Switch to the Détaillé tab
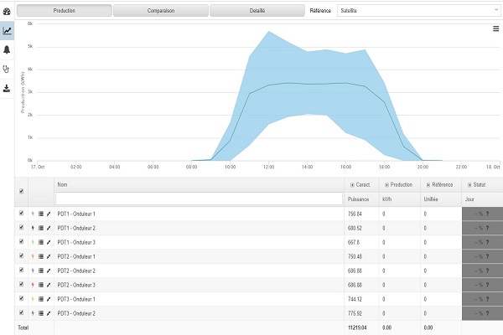 [x=257, y=11]
